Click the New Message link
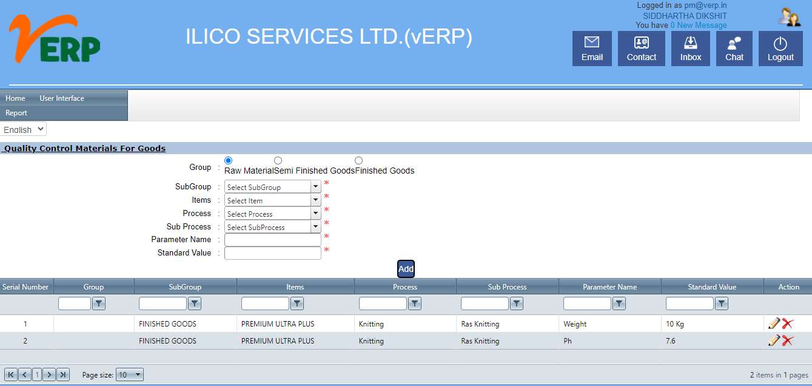The image size is (812, 386). pyautogui.click(x=699, y=25)
